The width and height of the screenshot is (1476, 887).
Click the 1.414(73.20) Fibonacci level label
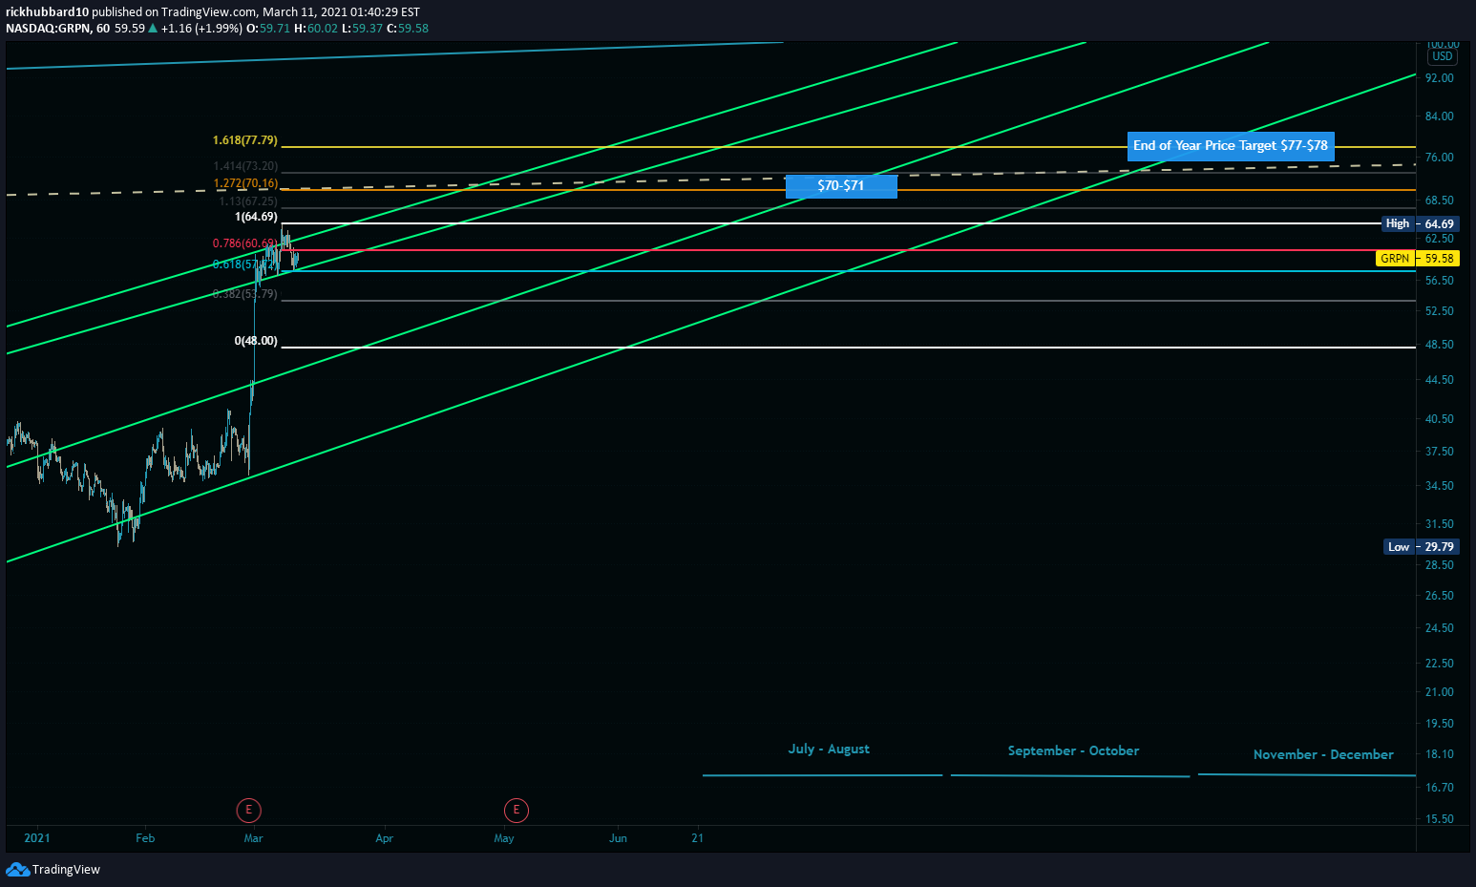[245, 166]
